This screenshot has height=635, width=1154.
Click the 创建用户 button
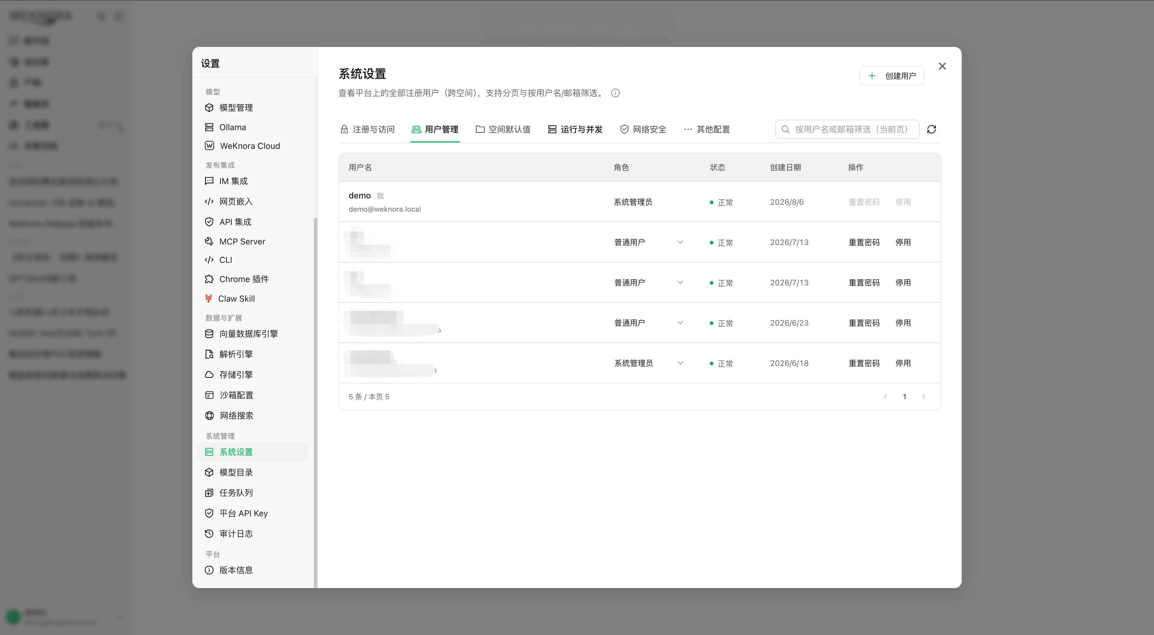coord(891,76)
